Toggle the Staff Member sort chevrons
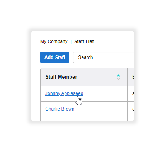165x152 pixels. 119,77
